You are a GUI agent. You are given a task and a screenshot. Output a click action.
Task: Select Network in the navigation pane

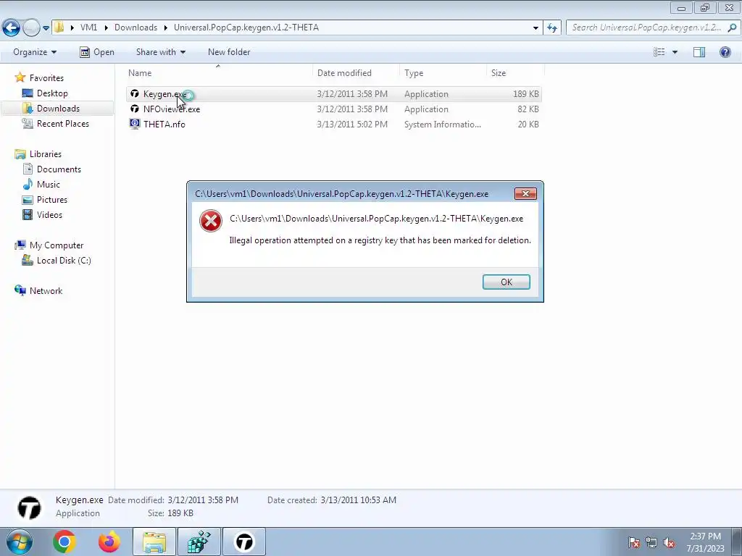tap(46, 291)
